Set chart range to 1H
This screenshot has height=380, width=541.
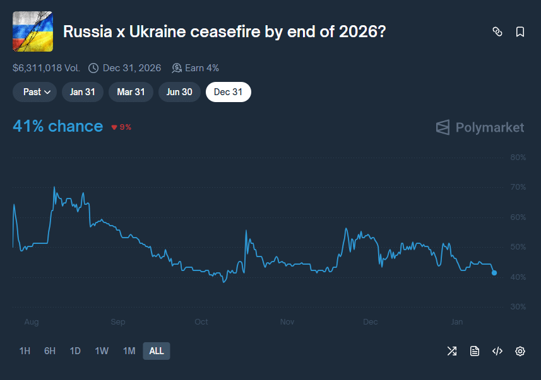[x=25, y=351]
